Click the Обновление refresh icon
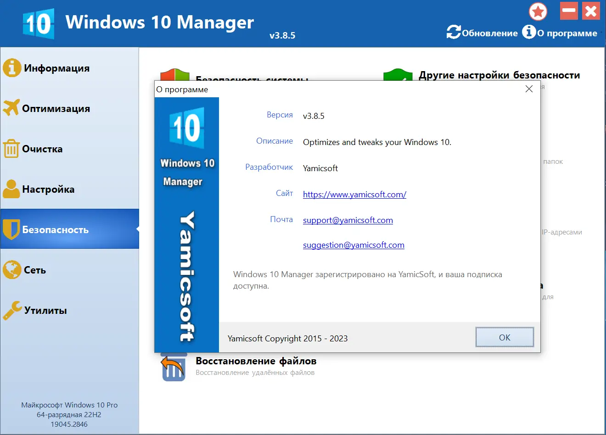This screenshot has width=606, height=435. point(454,32)
